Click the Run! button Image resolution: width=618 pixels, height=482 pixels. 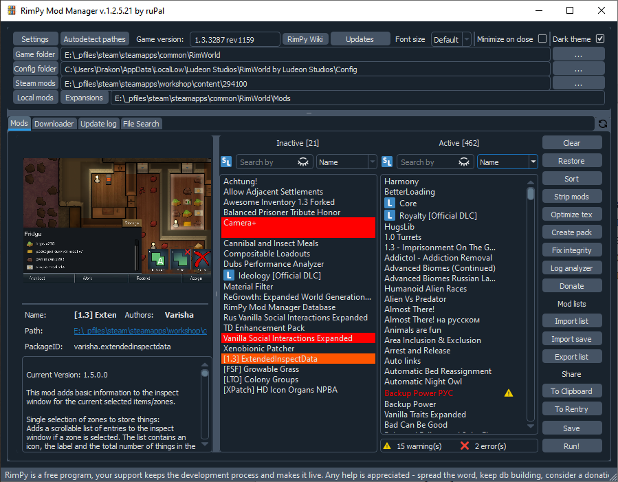[x=571, y=446]
